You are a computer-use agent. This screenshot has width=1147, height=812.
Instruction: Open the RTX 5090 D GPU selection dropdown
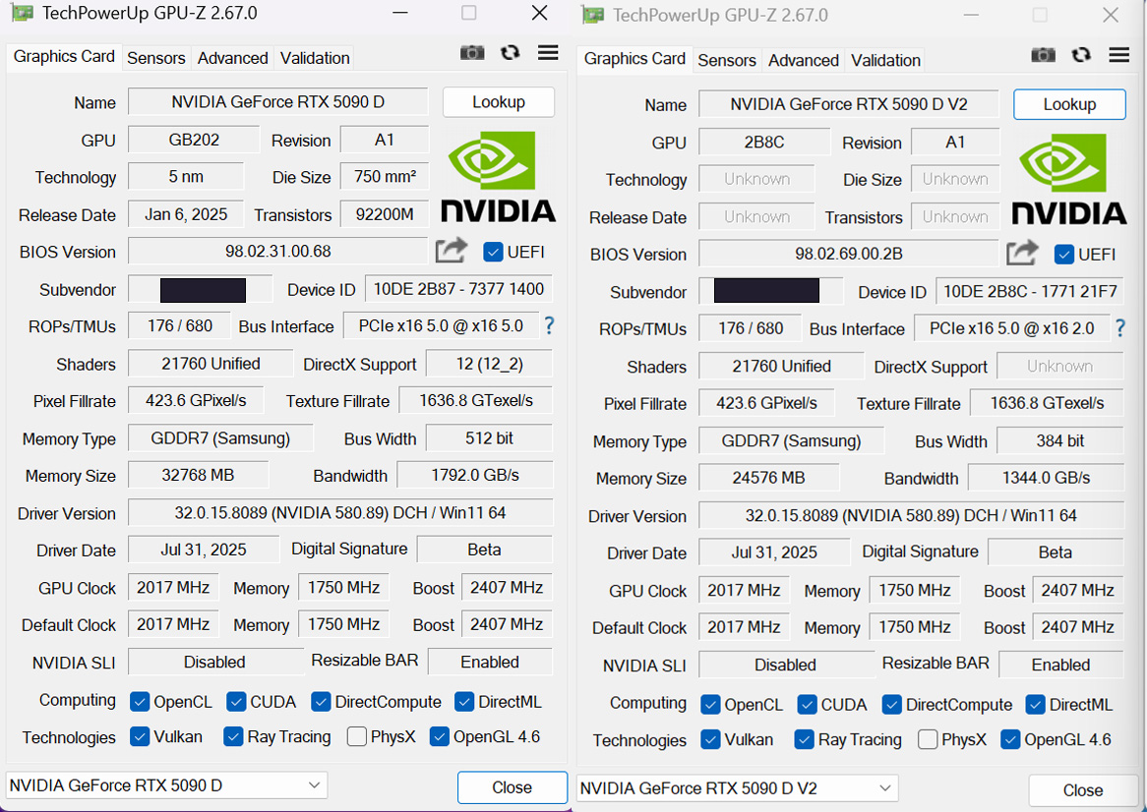(x=167, y=785)
